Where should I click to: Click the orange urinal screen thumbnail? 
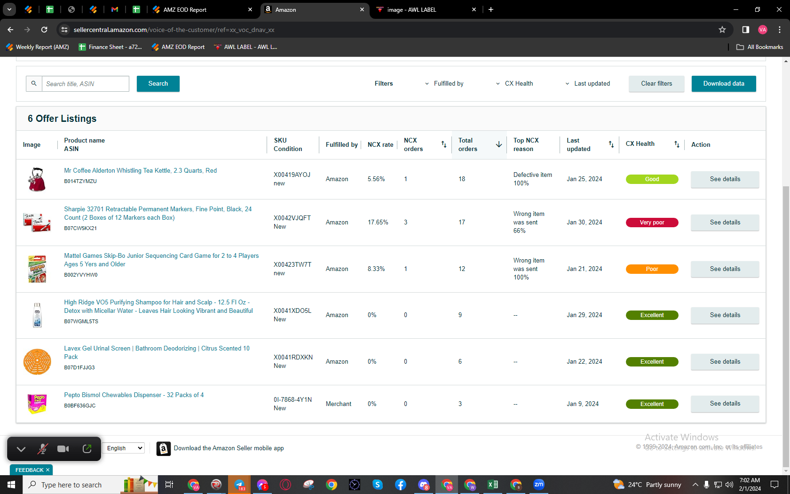click(x=37, y=362)
